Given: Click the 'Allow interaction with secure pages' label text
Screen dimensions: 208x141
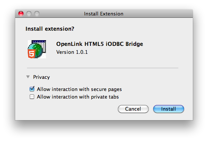Looking at the screenshot, I should tap(79, 89).
